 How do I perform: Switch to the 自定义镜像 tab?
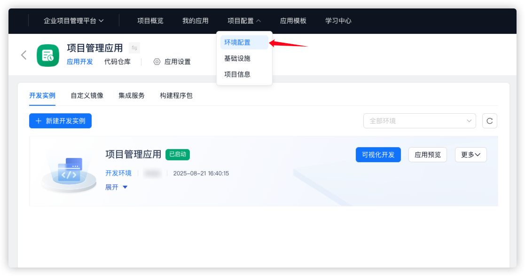(x=87, y=95)
